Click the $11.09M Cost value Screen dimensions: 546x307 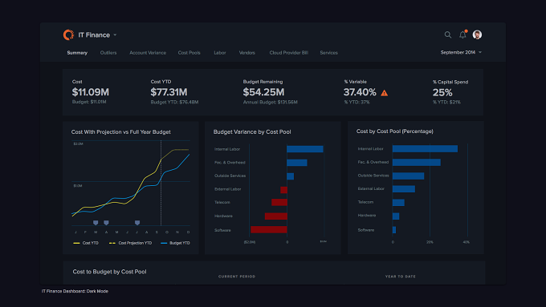coord(91,92)
